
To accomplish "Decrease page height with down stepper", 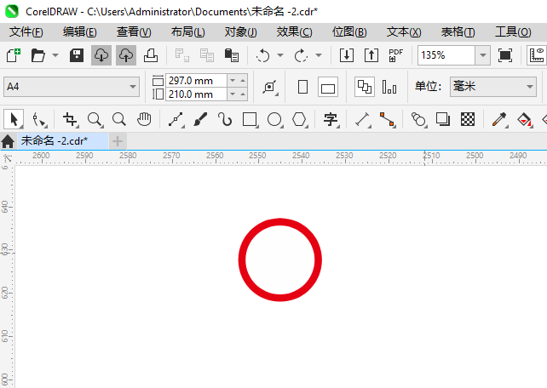I will coord(233,94).
